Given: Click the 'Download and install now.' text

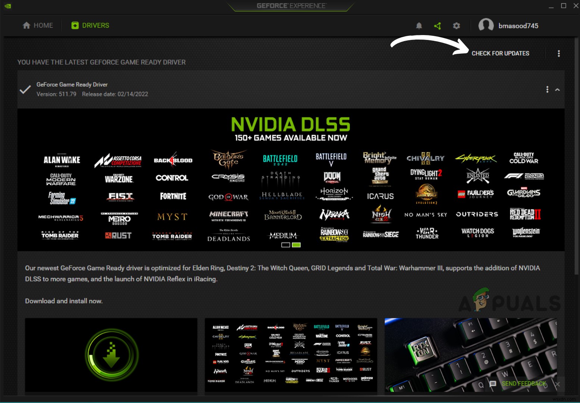Looking at the screenshot, I should click(x=64, y=301).
